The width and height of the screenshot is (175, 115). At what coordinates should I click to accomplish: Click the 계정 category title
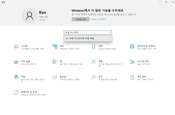click(x=100, y=61)
